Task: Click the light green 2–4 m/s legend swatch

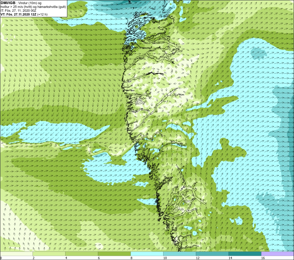Action: coord(49,254)
